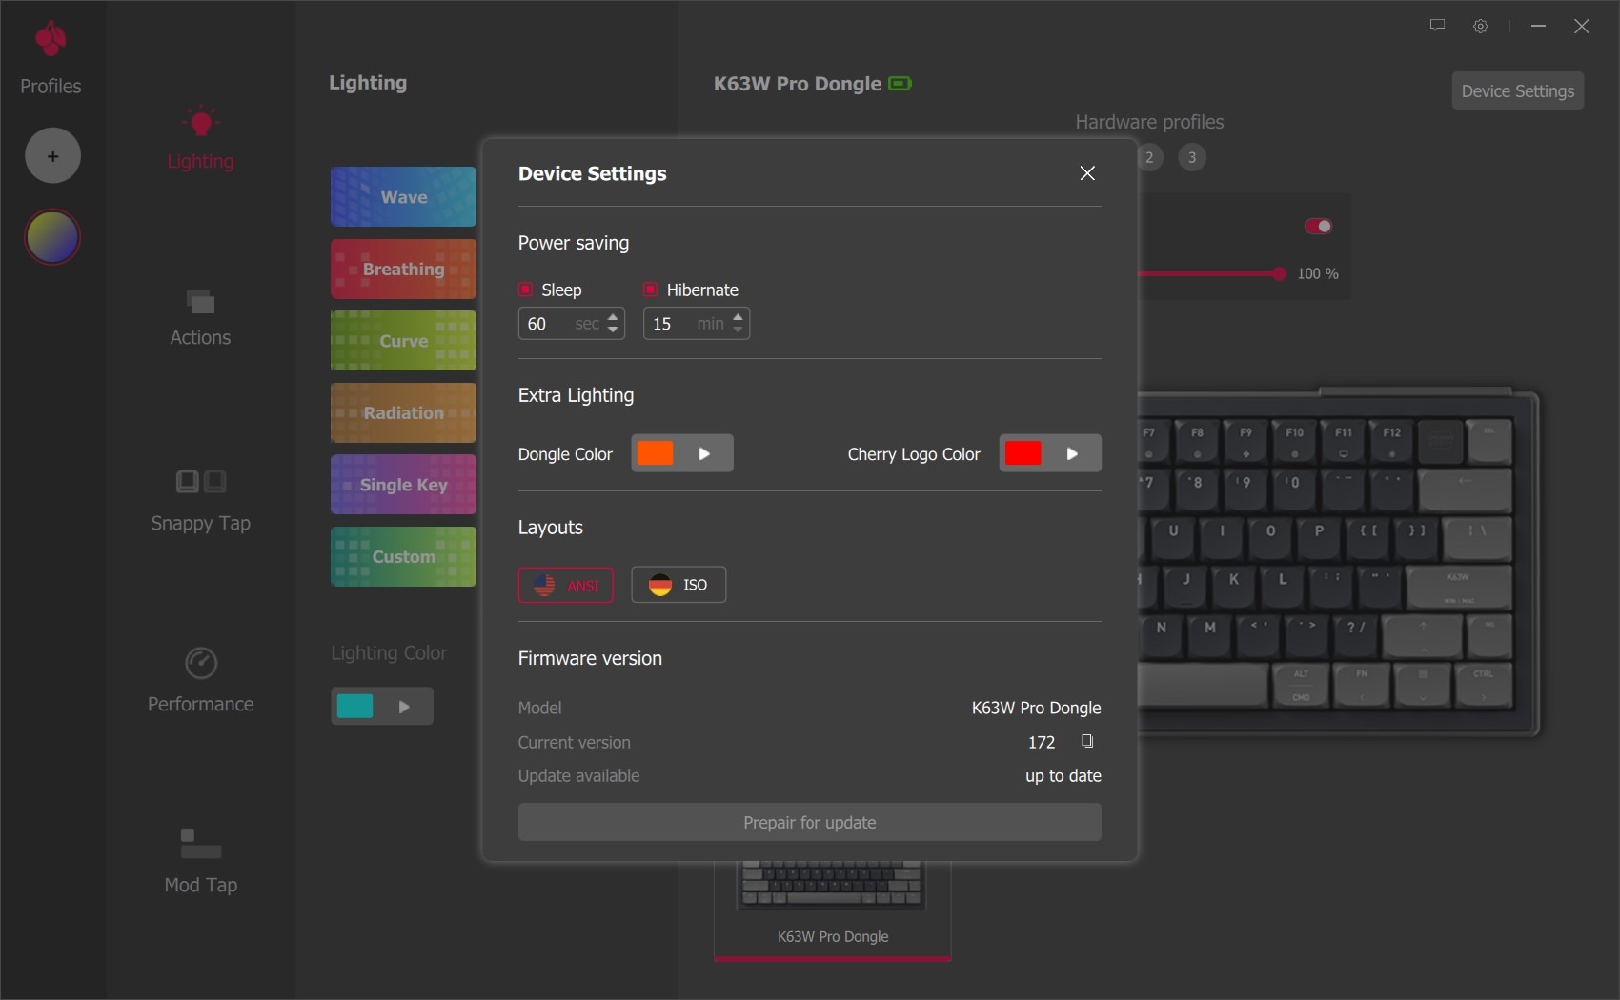Click the Cherry logo icon above Profiles
Image resolution: width=1620 pixels, height=1000 pixels.
tap(51, 39)
